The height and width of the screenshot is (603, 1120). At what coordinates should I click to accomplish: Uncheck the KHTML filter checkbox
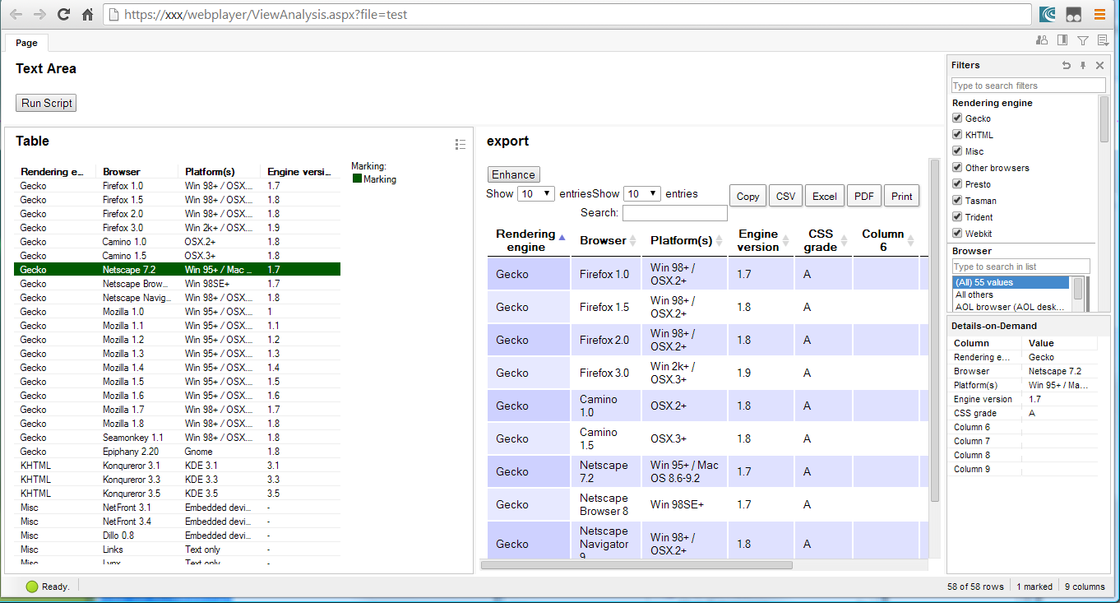[957, 135]
